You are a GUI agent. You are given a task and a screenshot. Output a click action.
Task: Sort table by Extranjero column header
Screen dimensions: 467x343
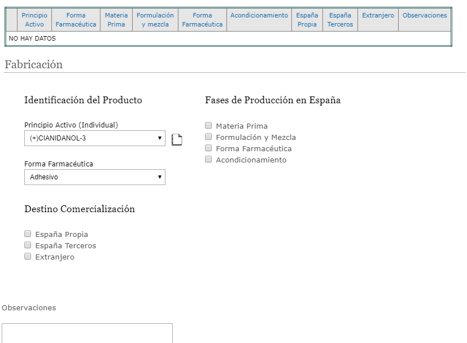click(378, 16)
